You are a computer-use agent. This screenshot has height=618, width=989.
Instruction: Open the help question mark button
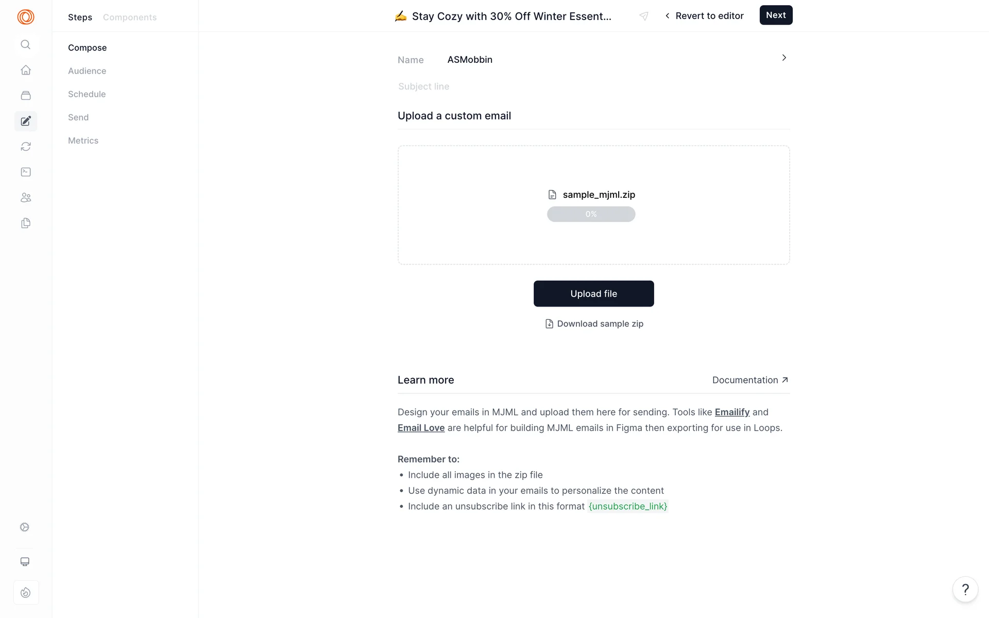click(965, 589)
